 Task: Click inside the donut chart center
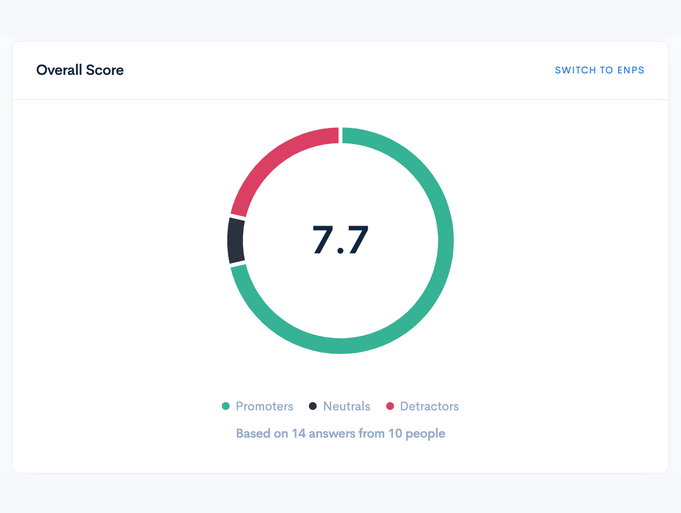point(340,239)
